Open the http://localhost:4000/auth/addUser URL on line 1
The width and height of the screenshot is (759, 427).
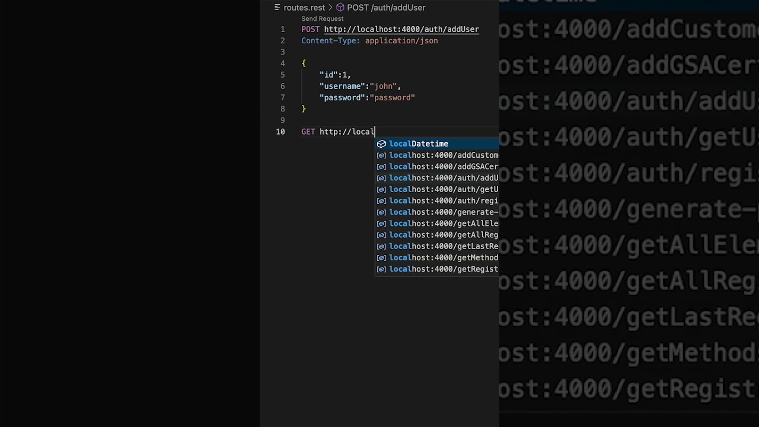click(401, 30)
